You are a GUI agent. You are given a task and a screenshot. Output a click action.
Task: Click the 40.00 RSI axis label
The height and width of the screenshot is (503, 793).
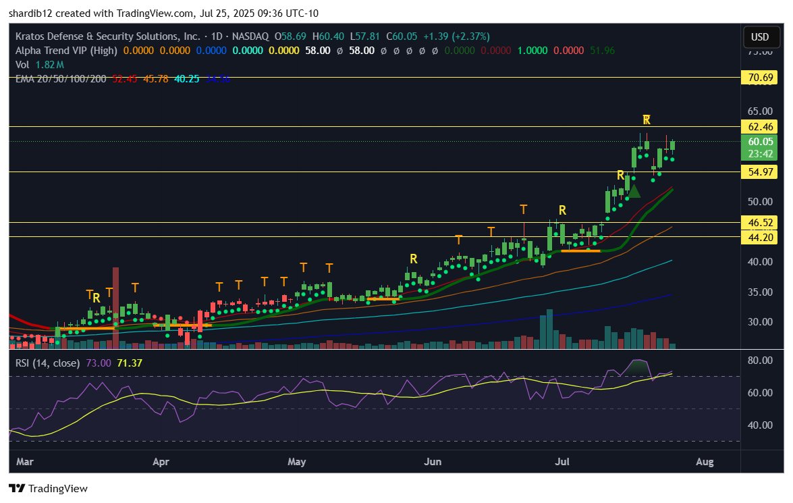760,425
